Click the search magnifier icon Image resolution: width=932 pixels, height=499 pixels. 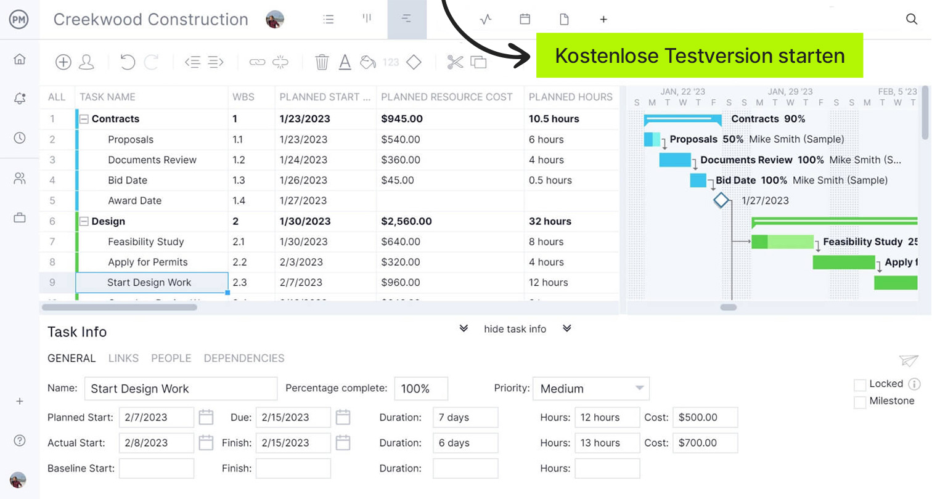coord(912,19)
